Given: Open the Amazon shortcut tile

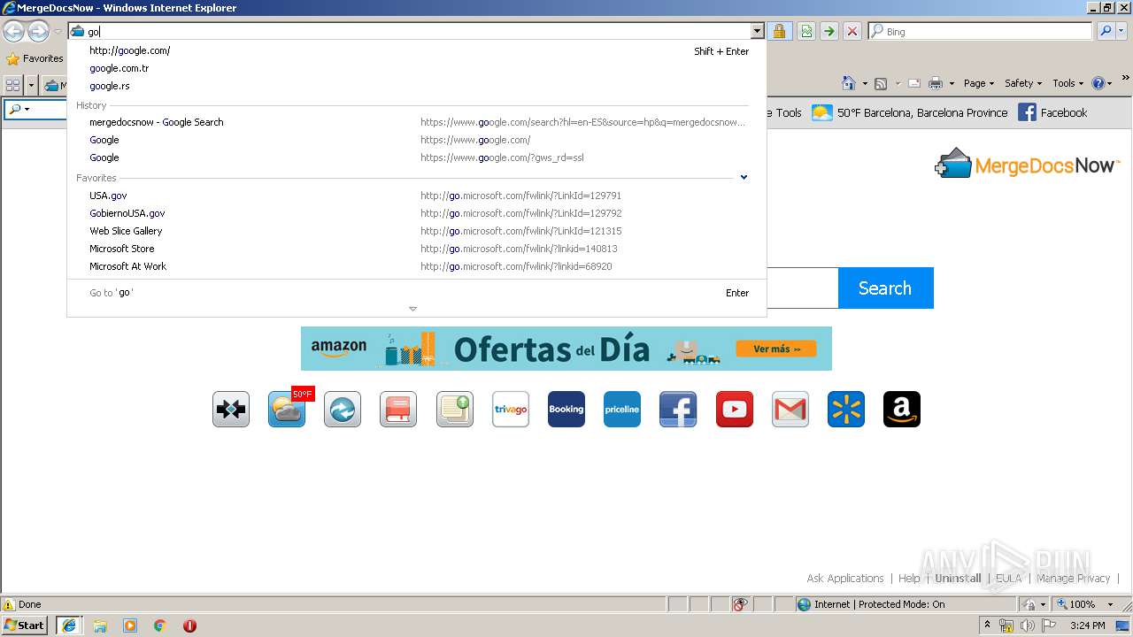Looking at the screenshot, I should (x=902, y=410).
